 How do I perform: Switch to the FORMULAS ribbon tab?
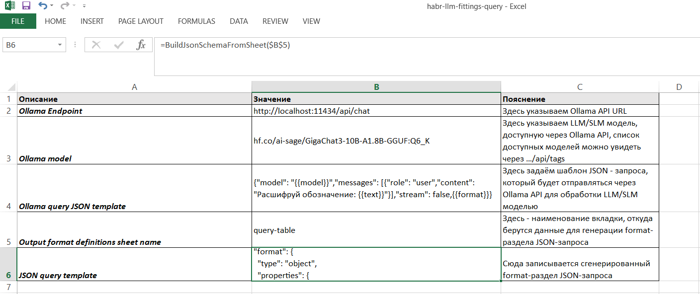click(x=196, y=21)
